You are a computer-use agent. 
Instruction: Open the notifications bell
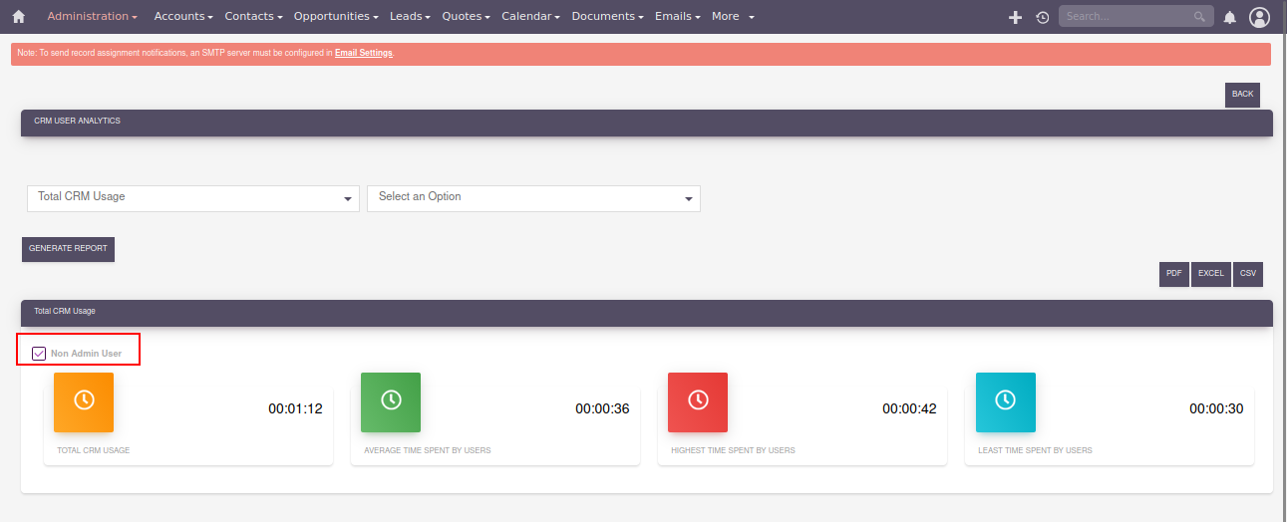pos(1229,17)
